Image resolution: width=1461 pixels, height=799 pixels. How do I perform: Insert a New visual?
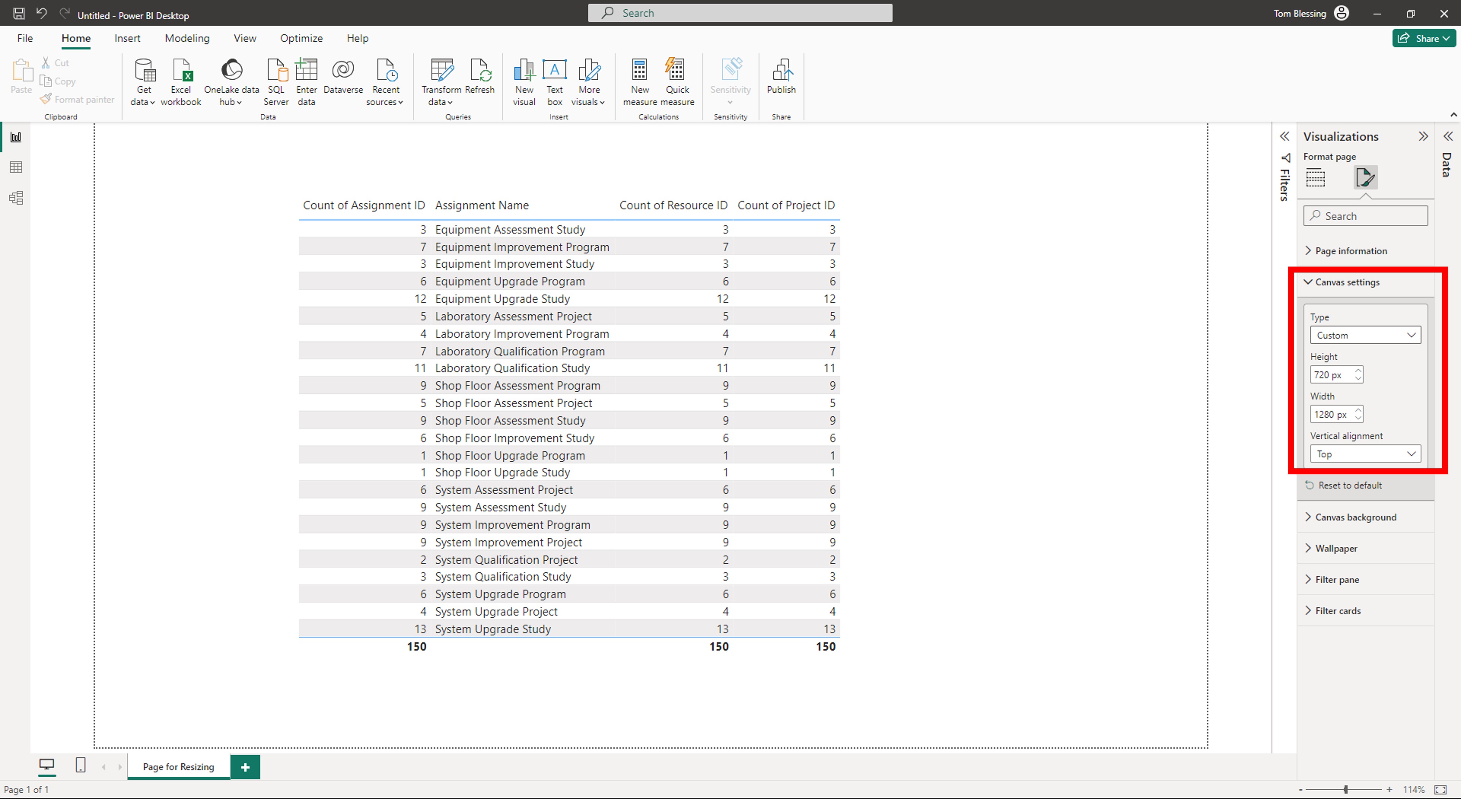pos(524,71)
